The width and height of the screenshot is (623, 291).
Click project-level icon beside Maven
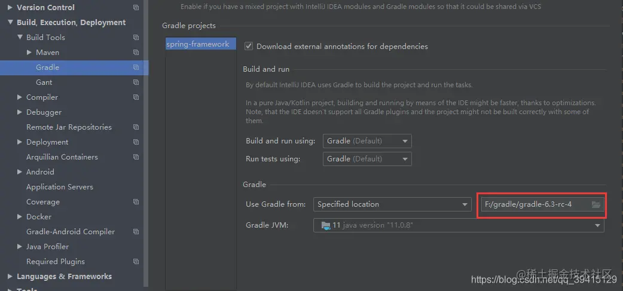click(x=136, y=53)
